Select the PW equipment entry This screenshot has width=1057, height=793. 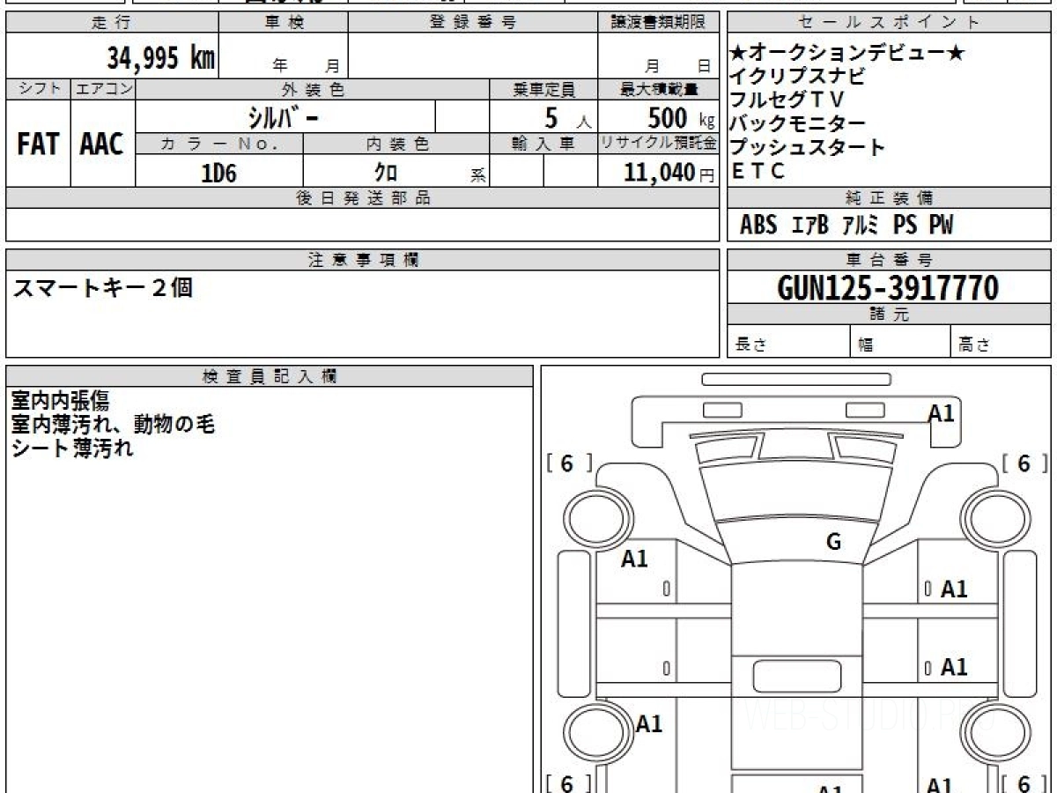click(x=941, y=226)
